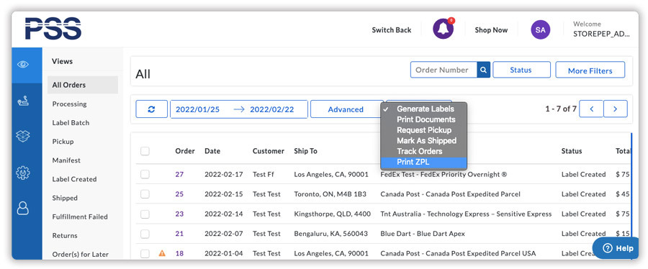The height and width of the screenshot is (269, 648).
Task: Click the Toronto, ON, M4B 1B3 address
Action: pos(330,194)
